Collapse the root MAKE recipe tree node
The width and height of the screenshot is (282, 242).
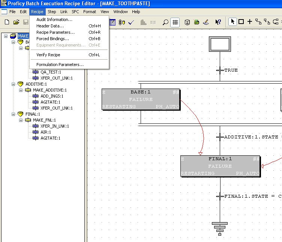6,36
